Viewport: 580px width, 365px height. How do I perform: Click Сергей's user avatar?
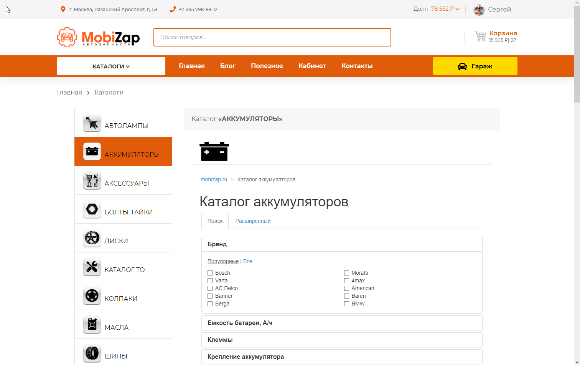click(x=479, y=10)
